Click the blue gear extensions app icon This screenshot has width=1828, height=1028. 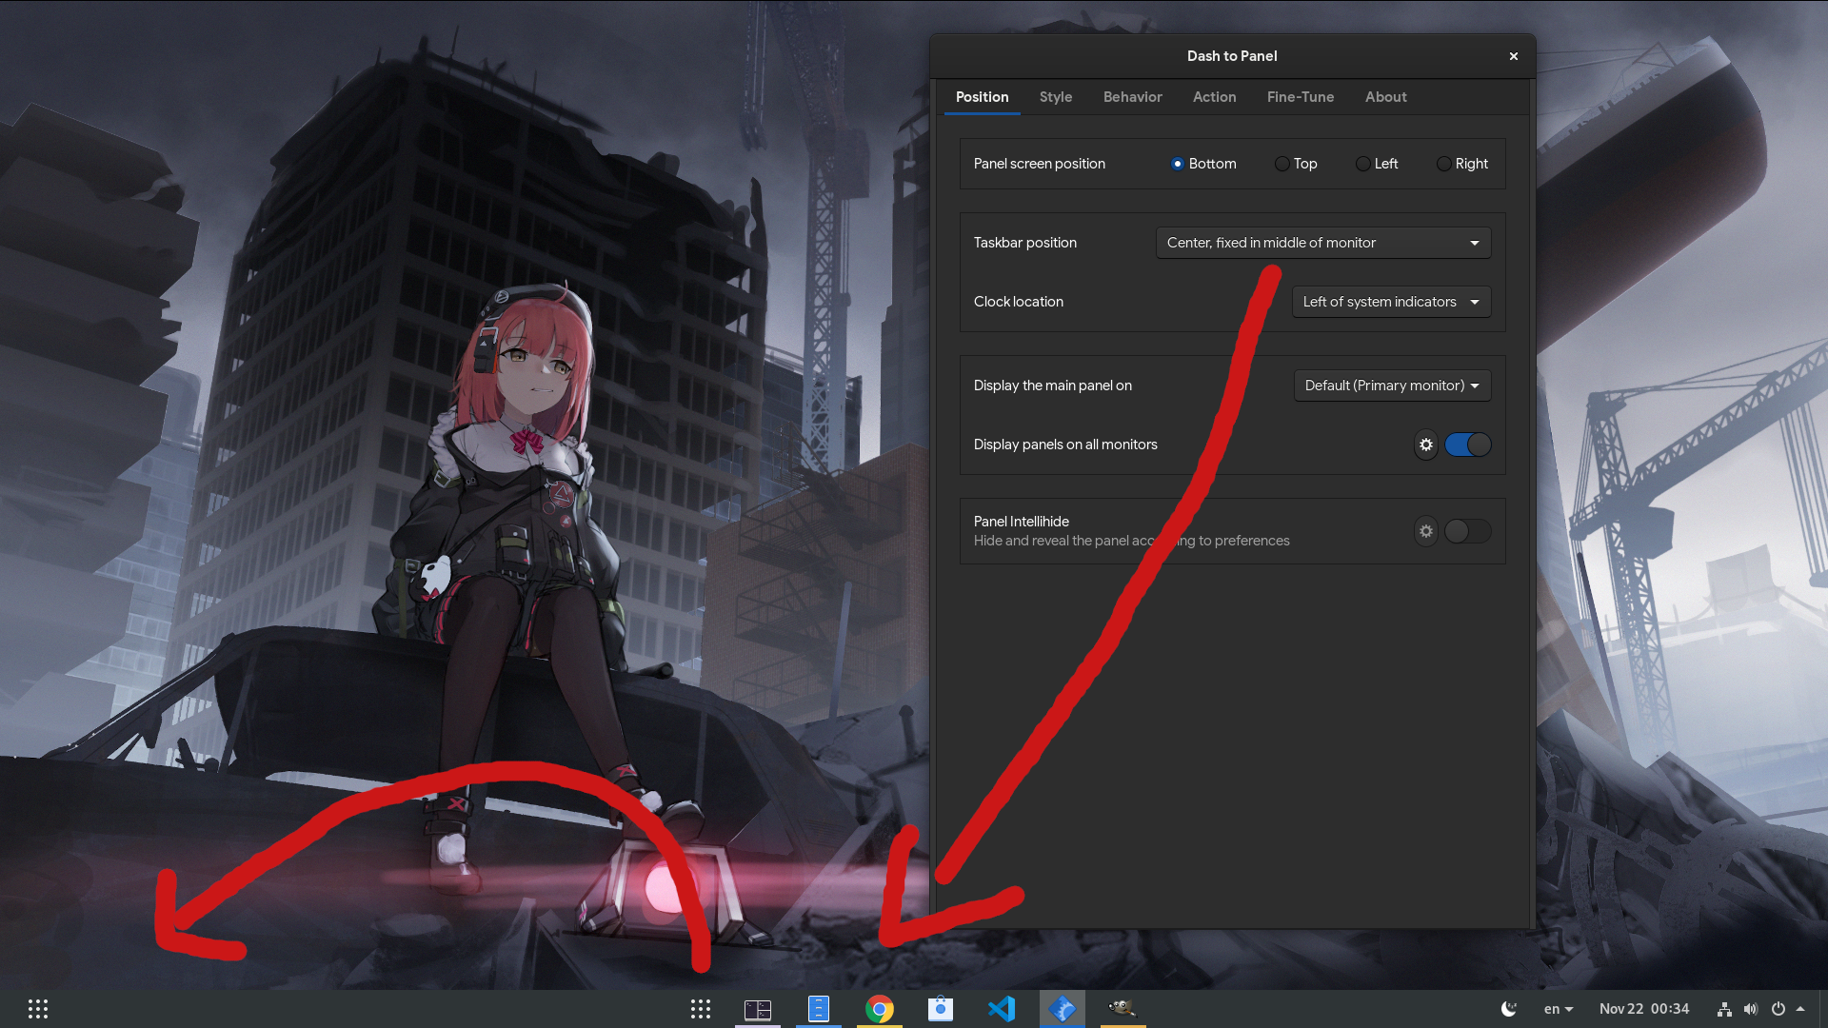click(1063, 1009)
